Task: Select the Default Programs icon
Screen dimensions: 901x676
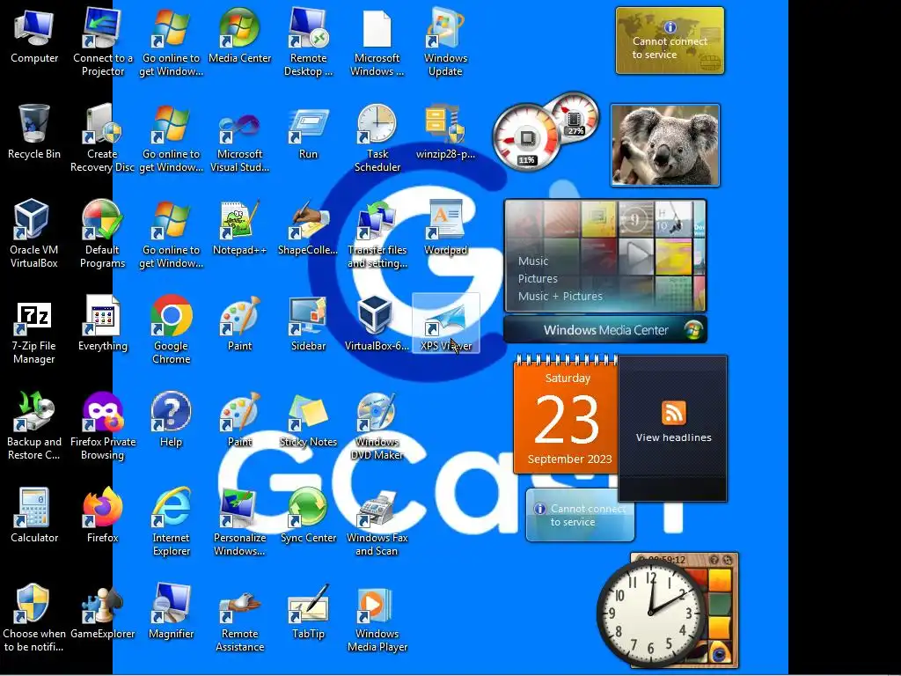Action: click(102, 232)
